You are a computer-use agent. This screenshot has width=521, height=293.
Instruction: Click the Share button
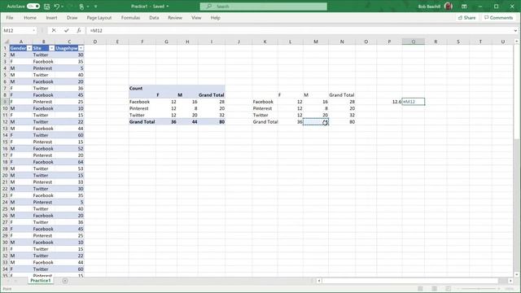466,18
